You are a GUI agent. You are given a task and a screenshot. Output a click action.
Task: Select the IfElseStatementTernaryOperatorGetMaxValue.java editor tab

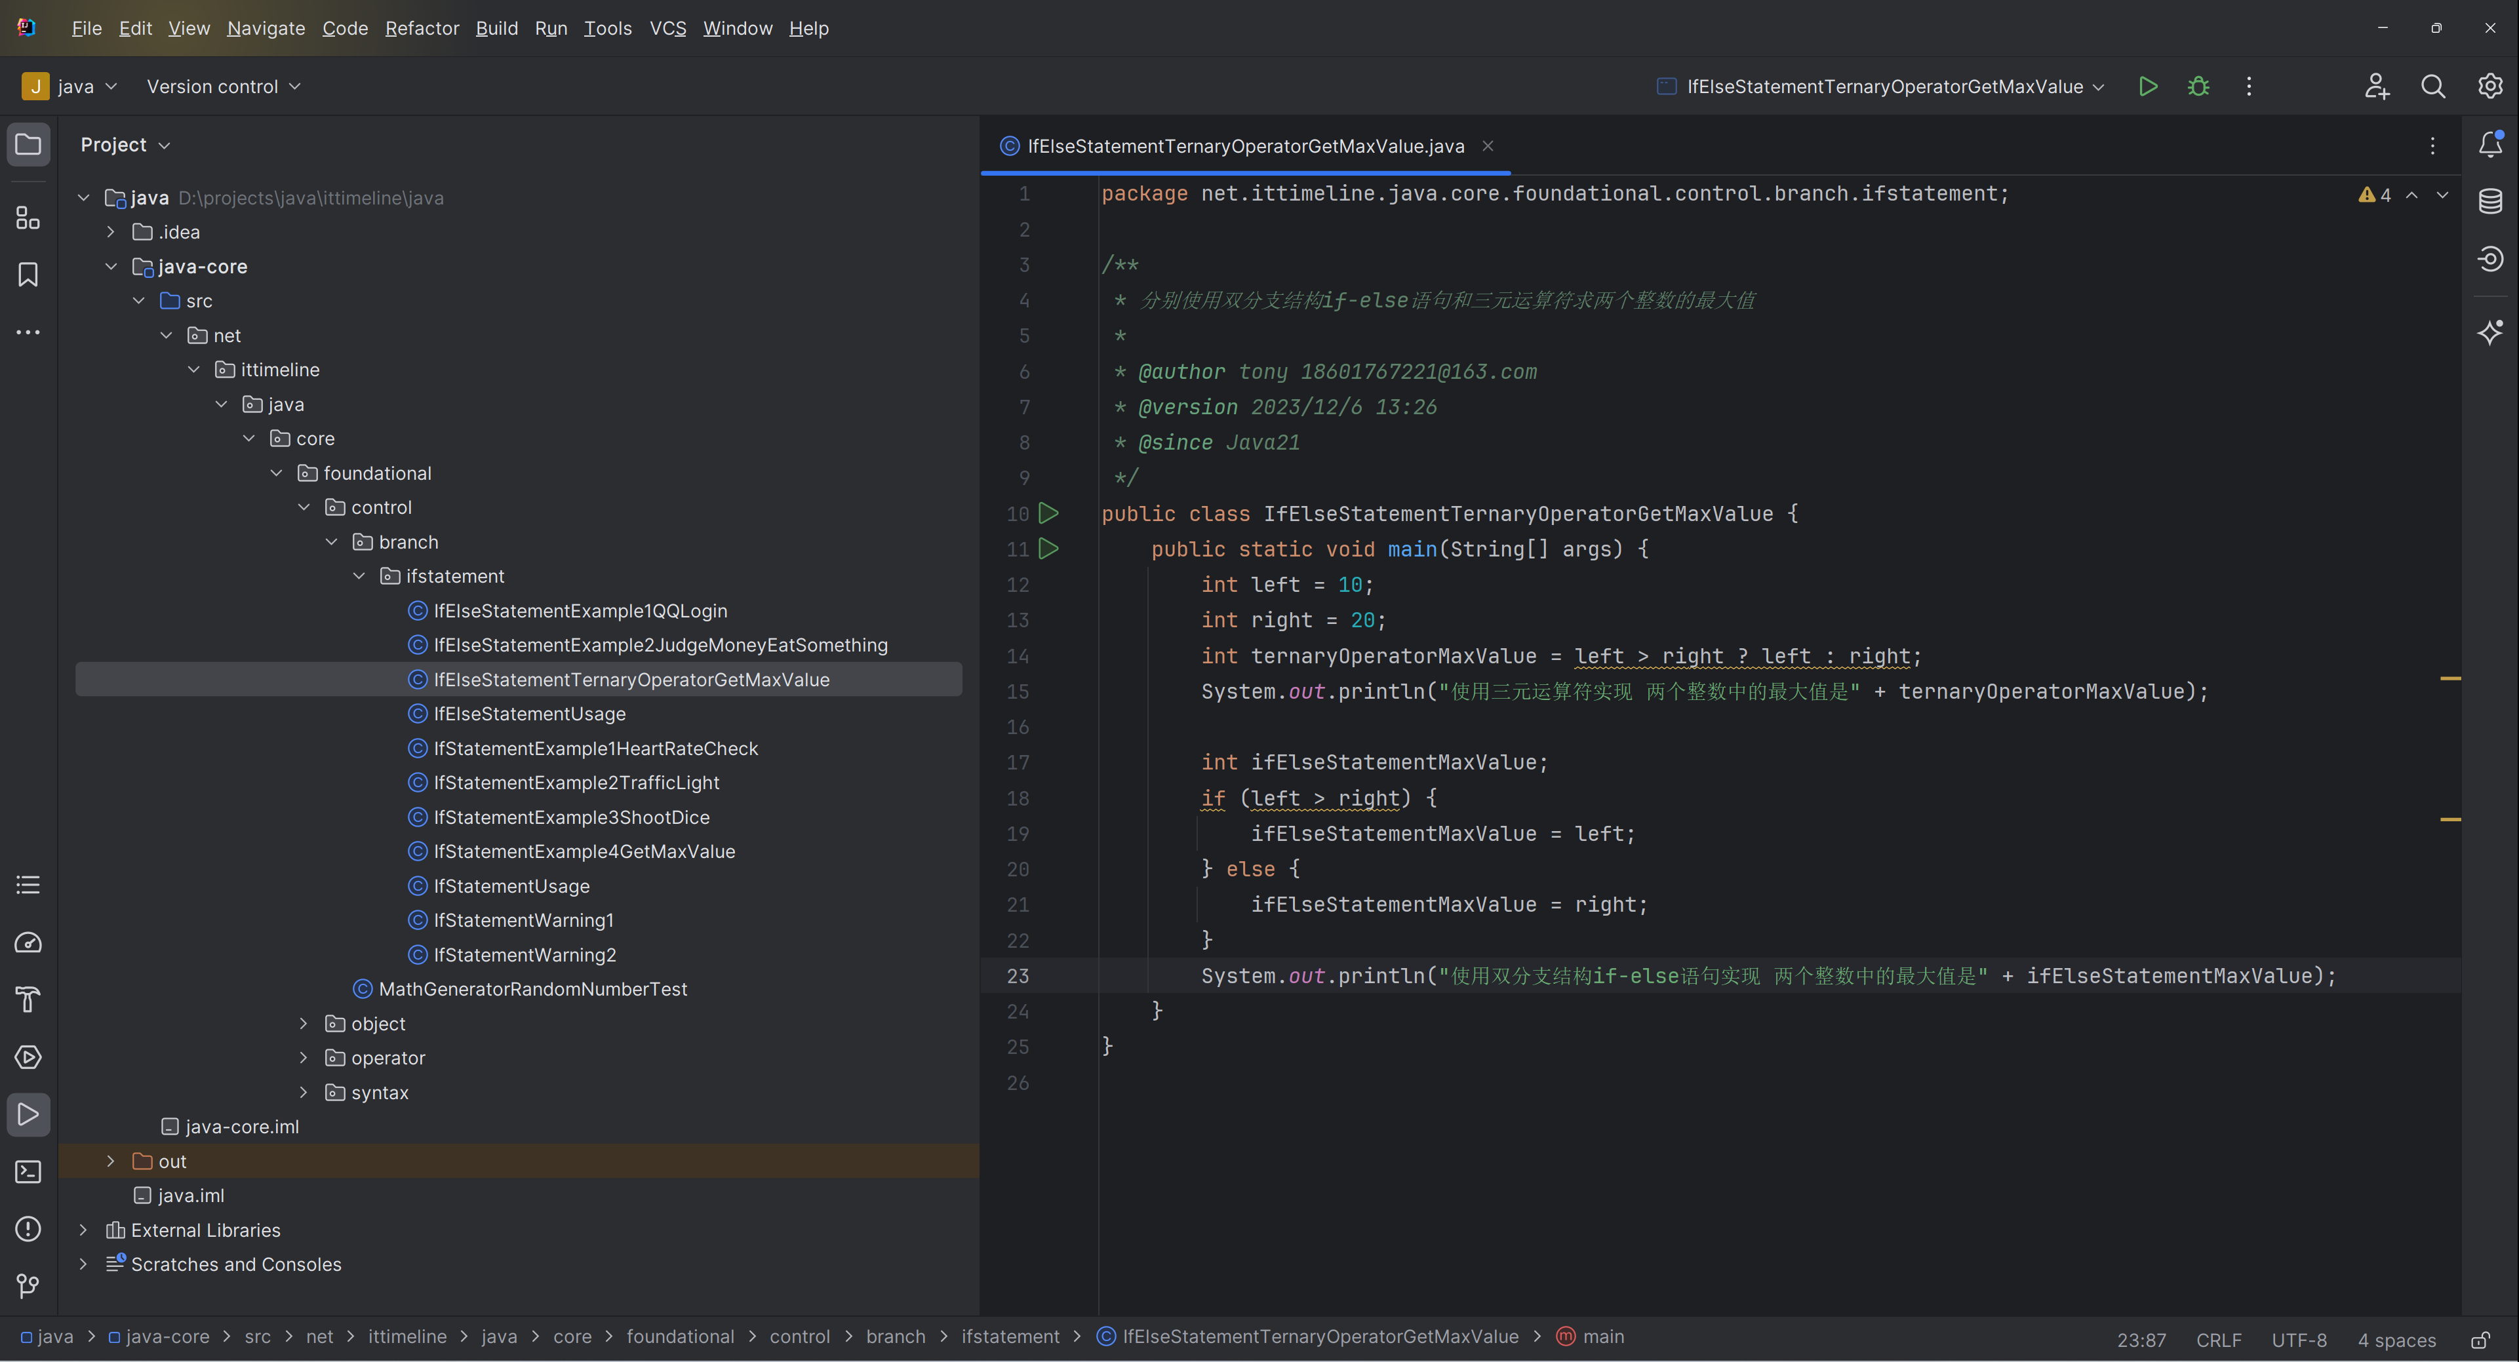[1245, 146]
